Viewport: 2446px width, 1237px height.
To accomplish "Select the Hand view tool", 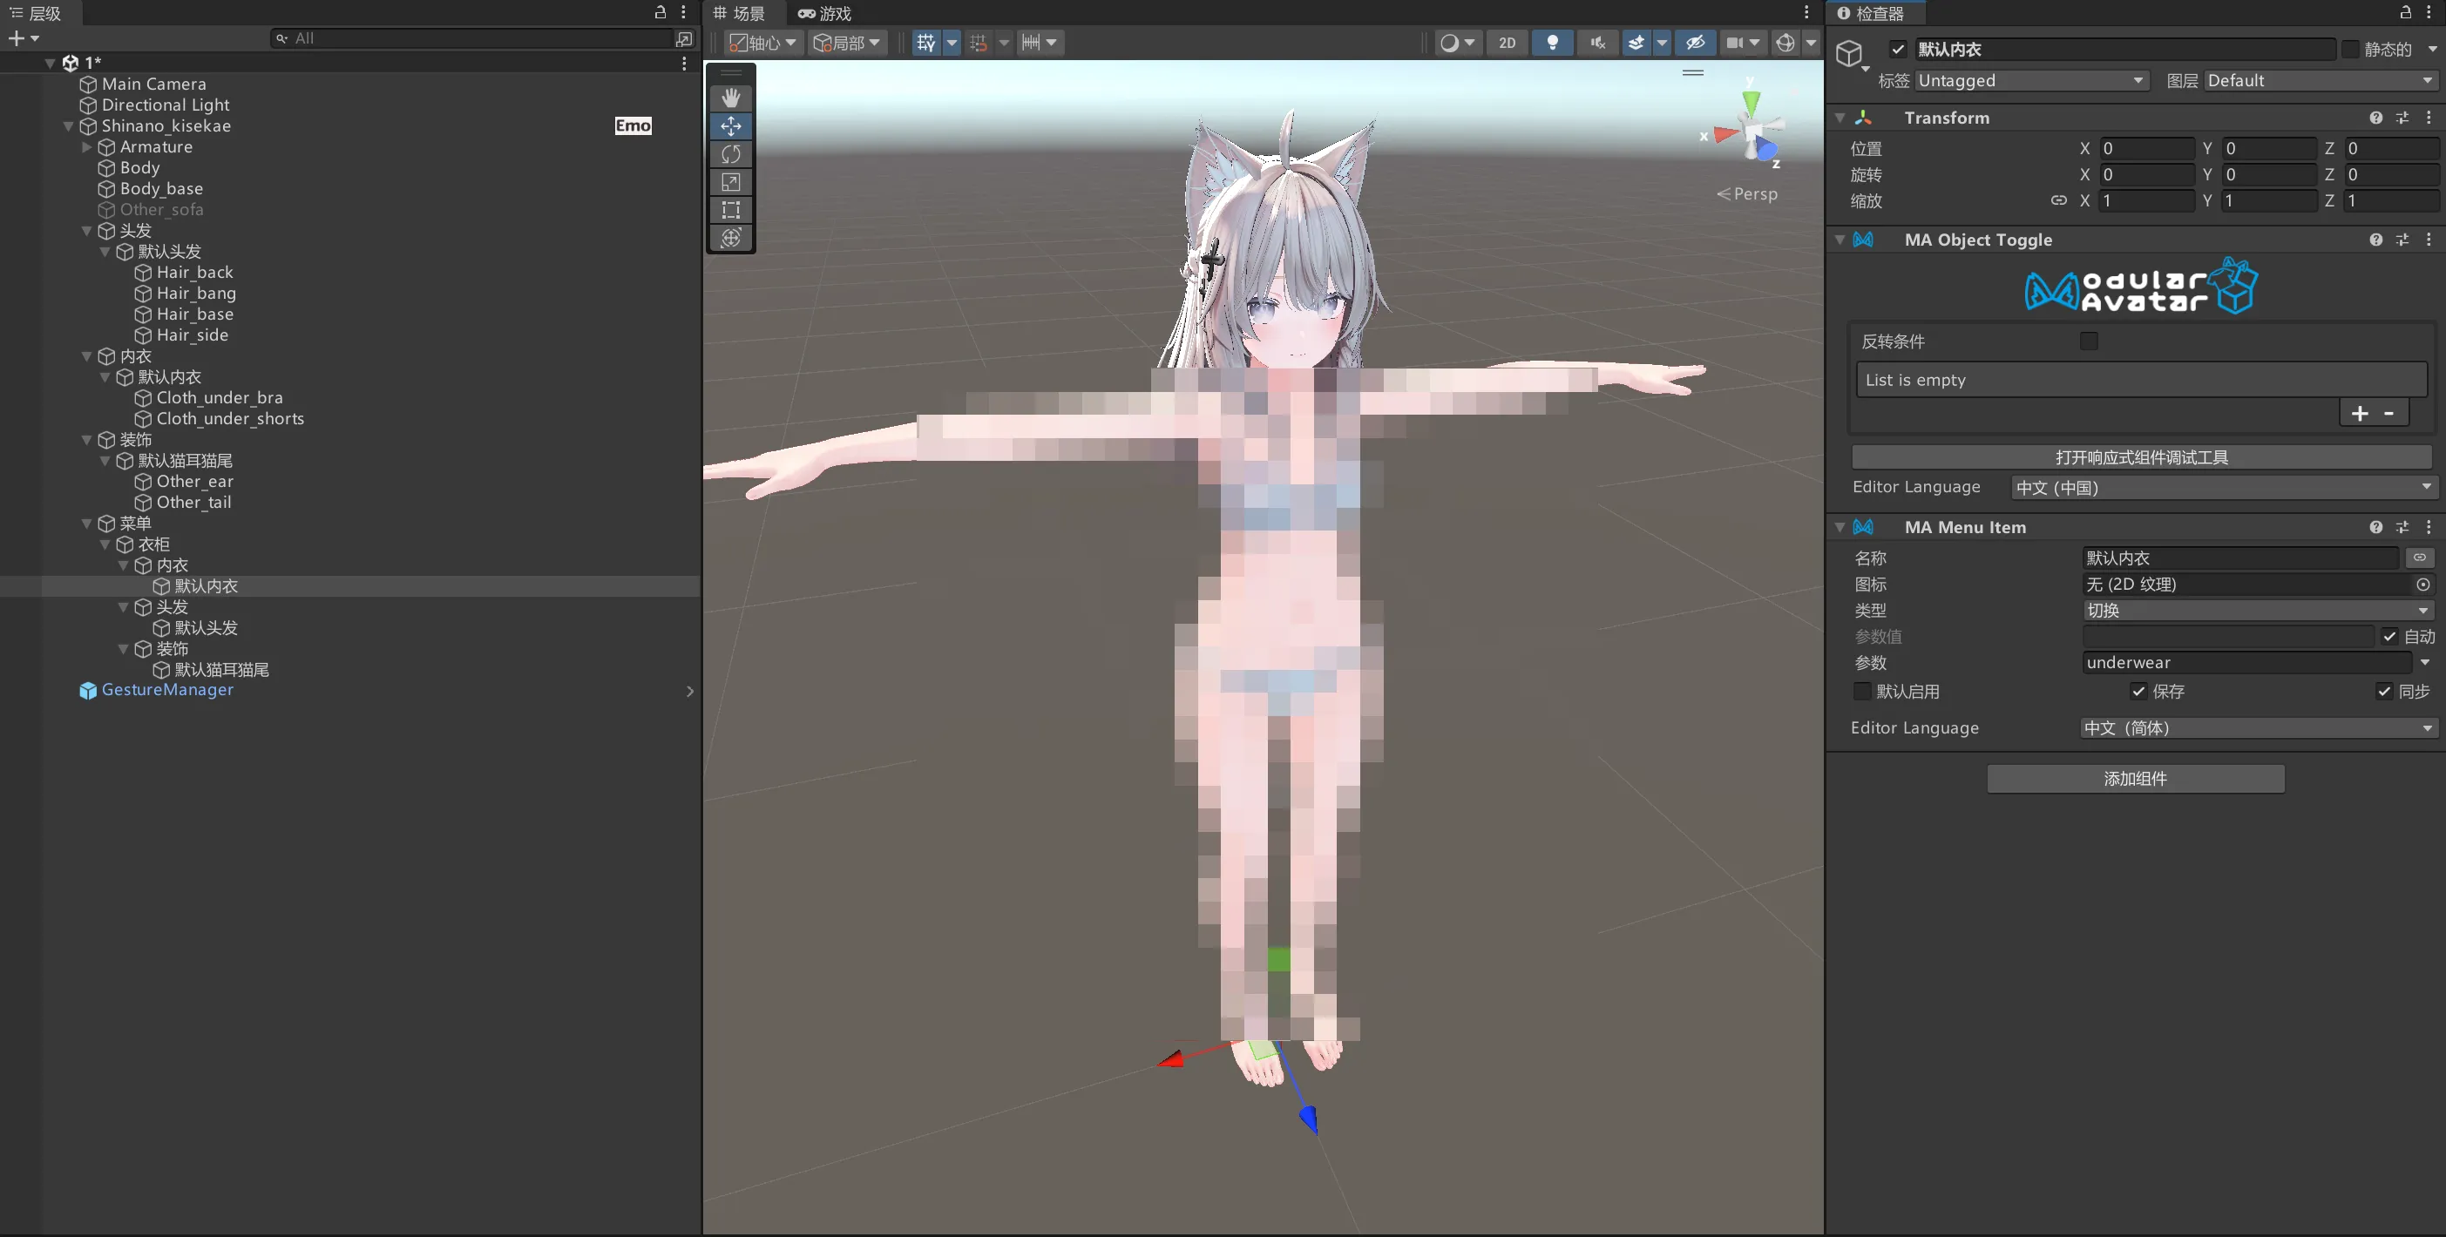I will (730, 98).
